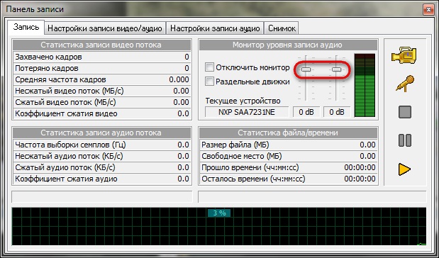Click the Статистика записи видео потока header
This screenshot has height=258, width=439.
pos(102,45)
